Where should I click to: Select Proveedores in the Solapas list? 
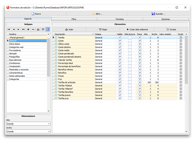pos(15,50)
